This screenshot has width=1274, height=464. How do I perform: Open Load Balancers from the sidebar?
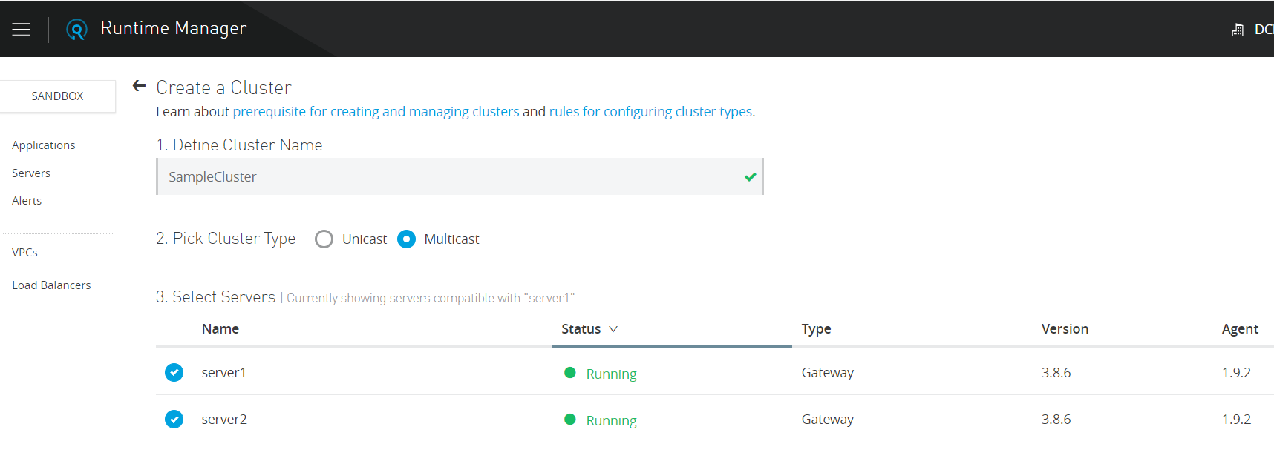(51, 285)
